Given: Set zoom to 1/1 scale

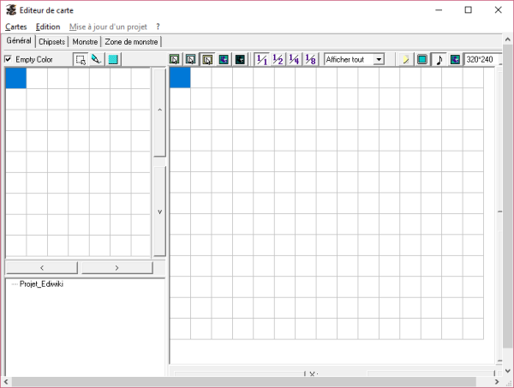Looking at the screenshot, I should tap(263, 59).
